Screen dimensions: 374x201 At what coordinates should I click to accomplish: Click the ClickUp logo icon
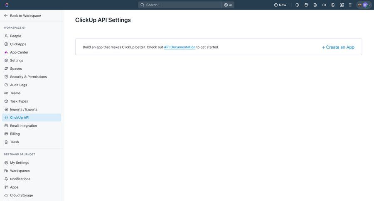coord(7,5)
